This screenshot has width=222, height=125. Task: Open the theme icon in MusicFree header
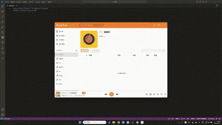[x=154, y=25]
